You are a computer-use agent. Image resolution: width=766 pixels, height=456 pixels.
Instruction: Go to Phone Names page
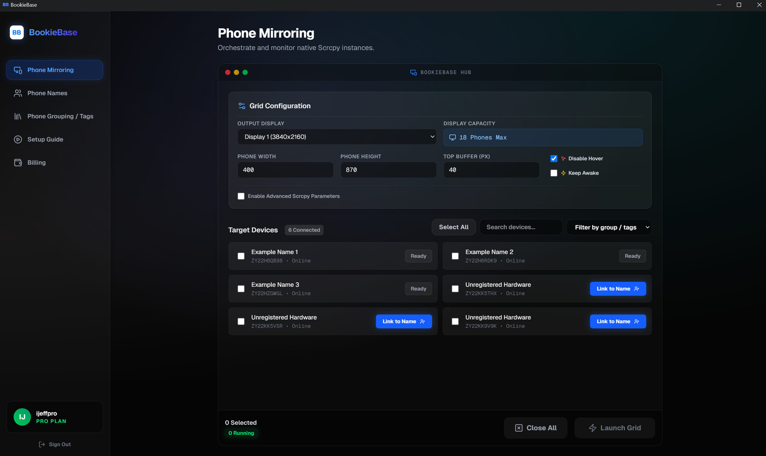tap(55, 93)
